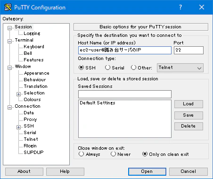Click the Port input field
The image size is (213, 179).
(188, 50)
